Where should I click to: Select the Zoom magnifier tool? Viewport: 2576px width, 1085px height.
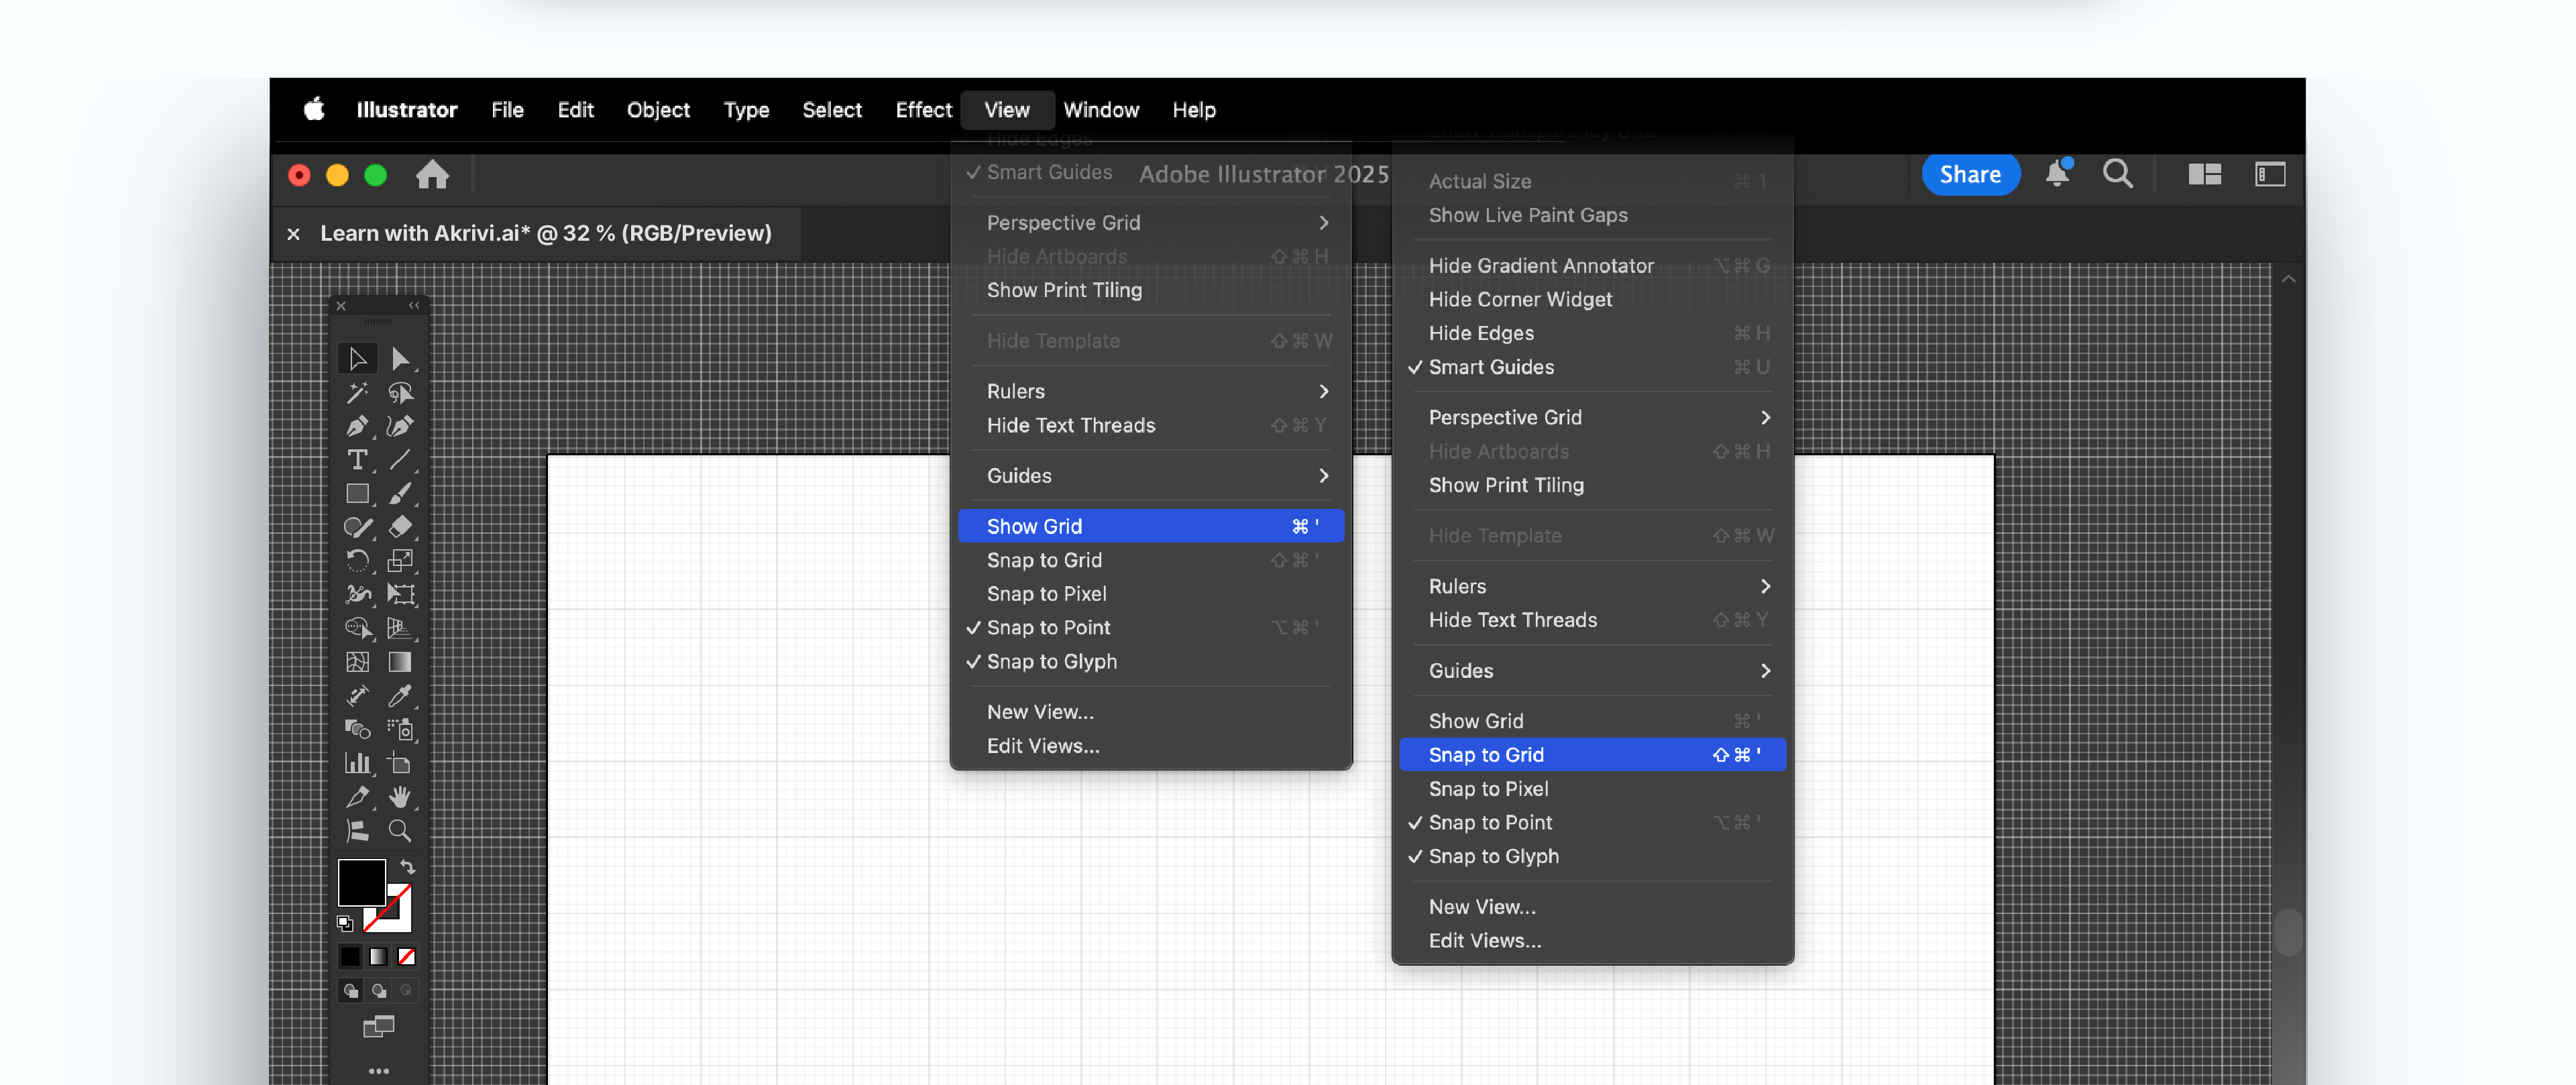pyautogui.click(x=400, y=831)
